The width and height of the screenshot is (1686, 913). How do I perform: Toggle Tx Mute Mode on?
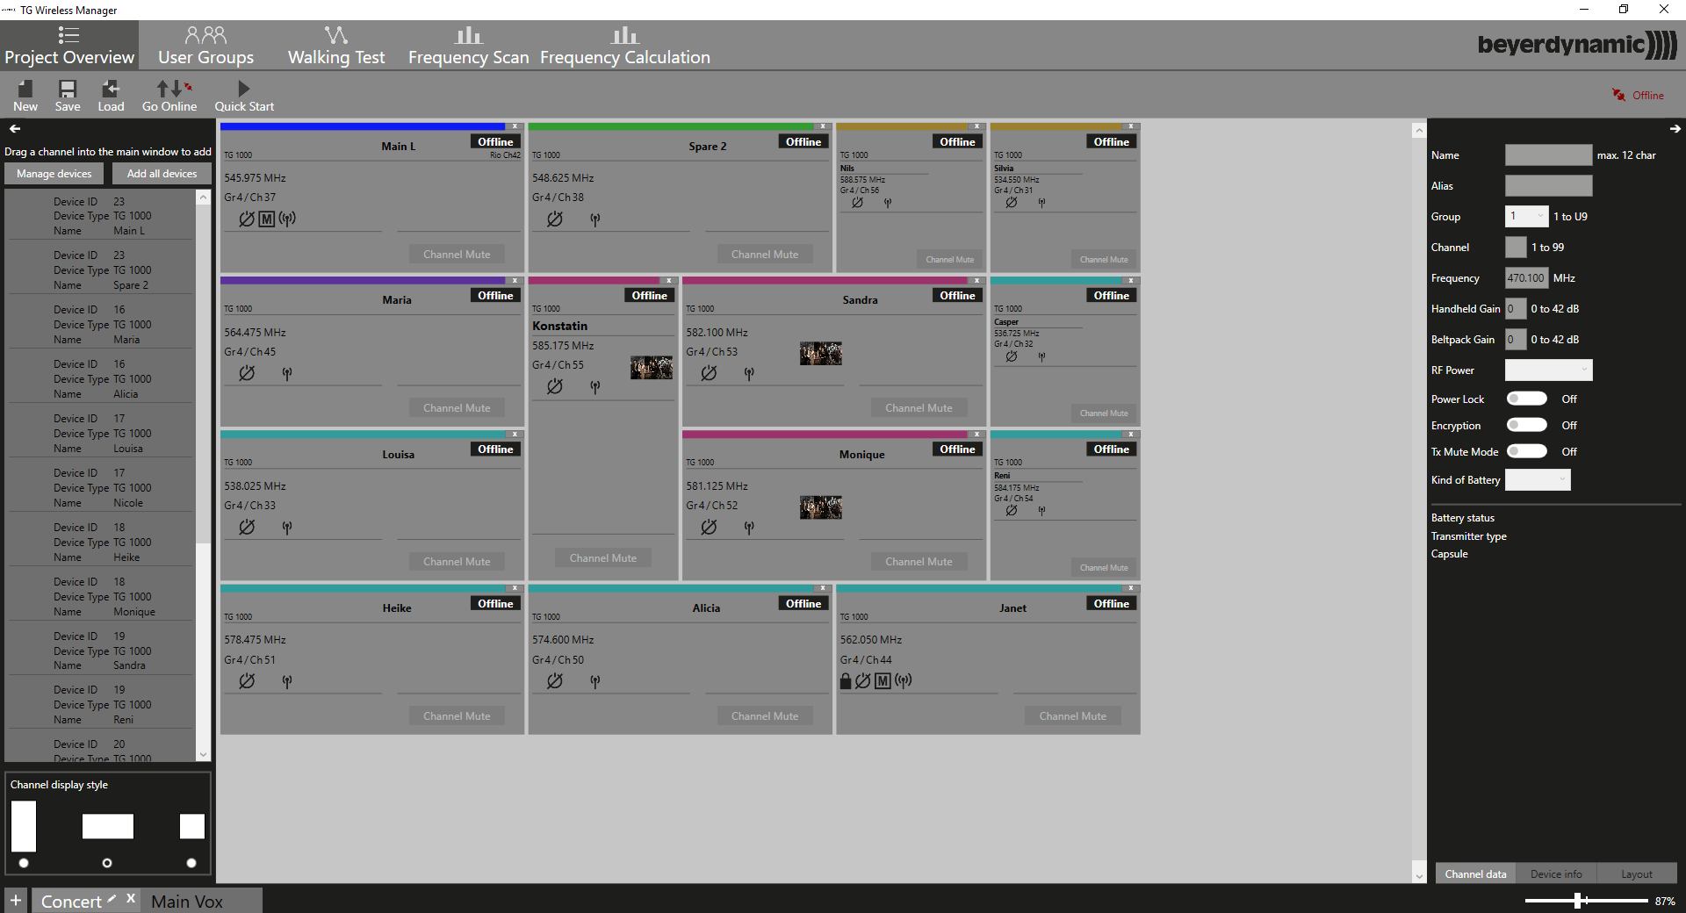(x=1527, y=451)
